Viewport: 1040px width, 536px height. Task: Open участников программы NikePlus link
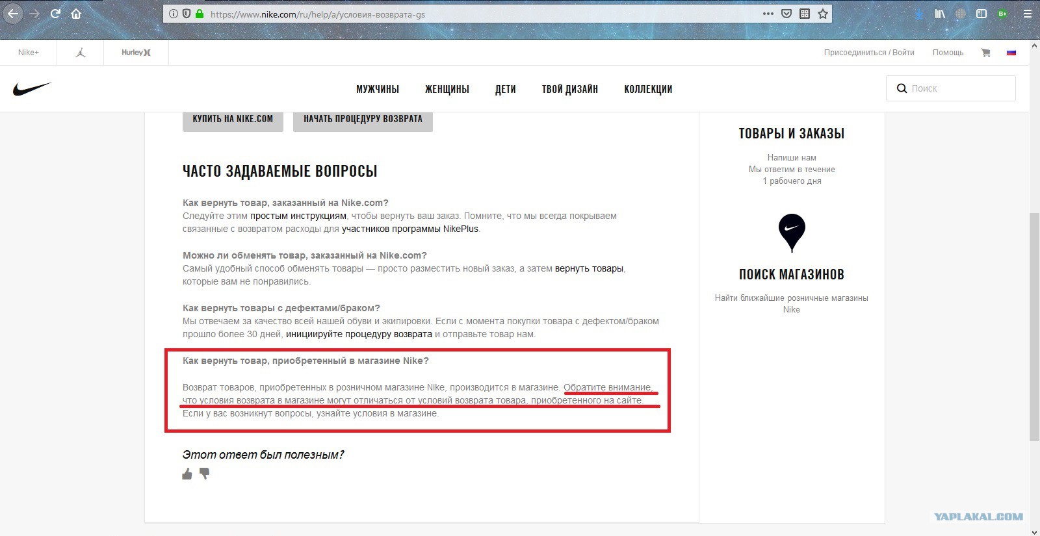(410, 229)
